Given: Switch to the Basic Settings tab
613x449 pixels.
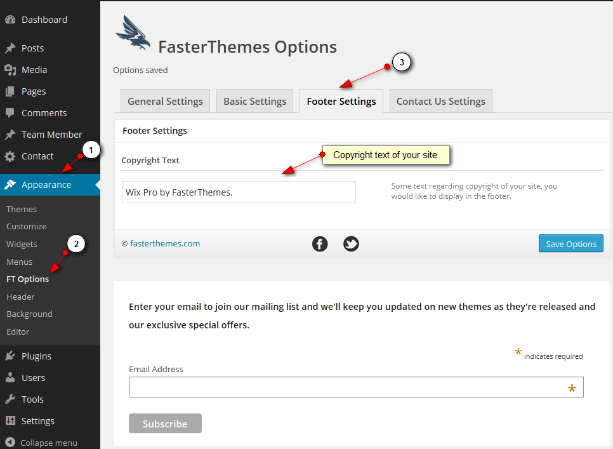Looking at the screenshot, I should click(x=255, y=102).
